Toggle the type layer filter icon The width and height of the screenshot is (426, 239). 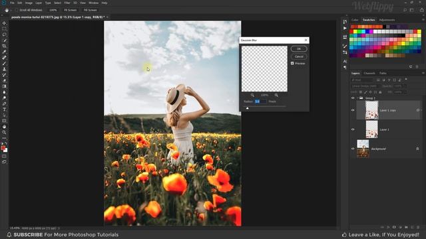click(x=389, y=80)
